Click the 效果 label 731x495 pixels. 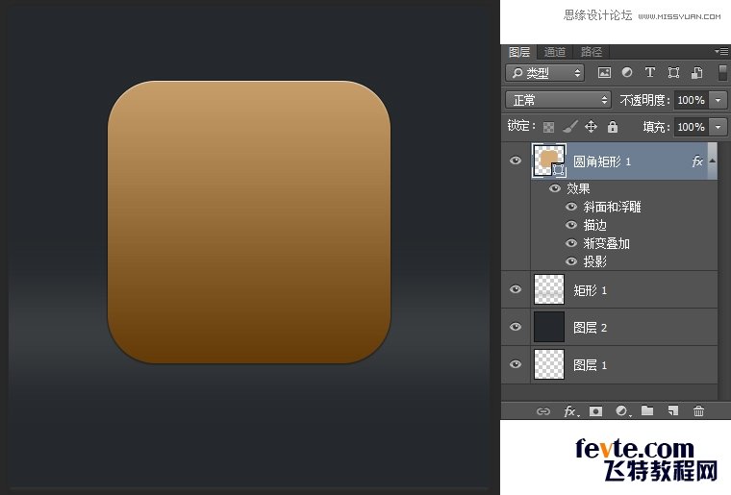click(x=578, y=188)
